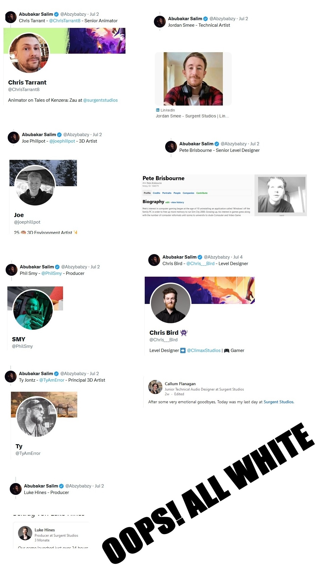Click the @joephillpot mention link

tap(62, 141)
